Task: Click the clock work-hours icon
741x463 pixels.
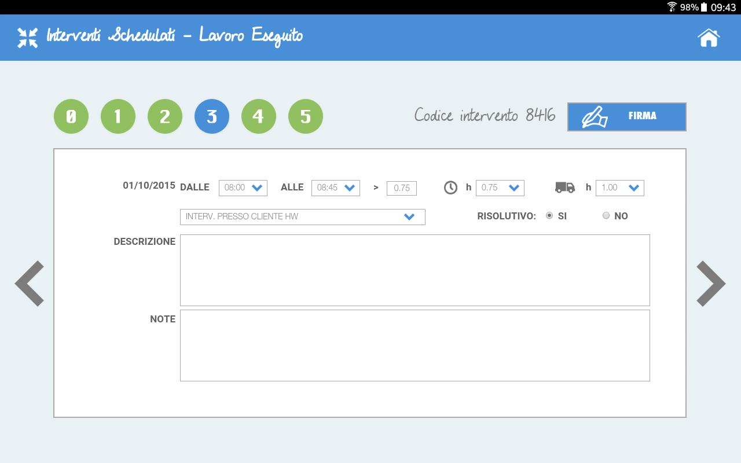Action: (x=450, y=188)
